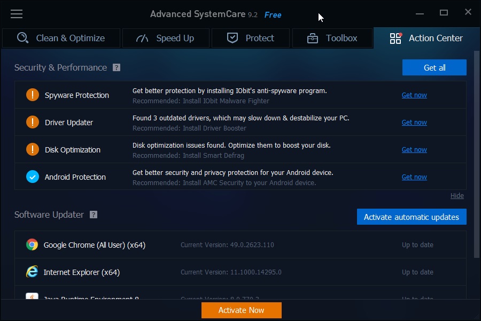
Task: Click the Disk Optimization warning icon
Action: click(33, 150)
